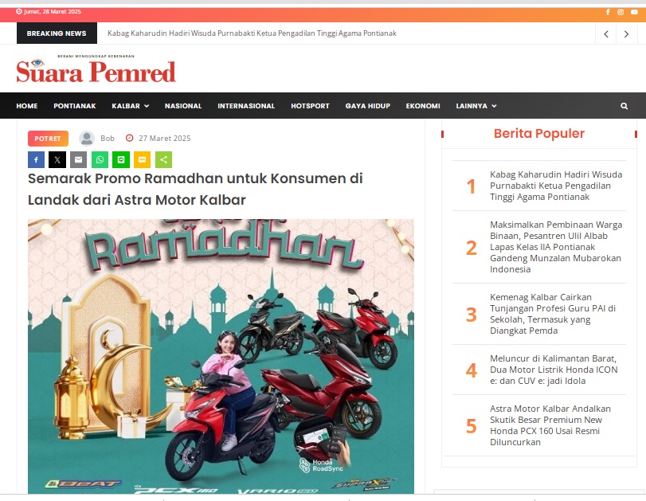Image resolution: width=646 pixels, height=501 pixels.
Task: Open Facebook page icon in top bar
Action: (x=608, y=12)
